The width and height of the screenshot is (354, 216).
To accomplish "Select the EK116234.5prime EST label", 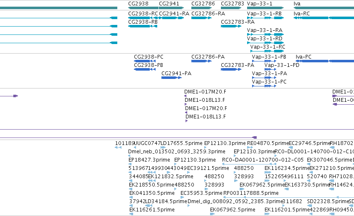I will 287,168.
